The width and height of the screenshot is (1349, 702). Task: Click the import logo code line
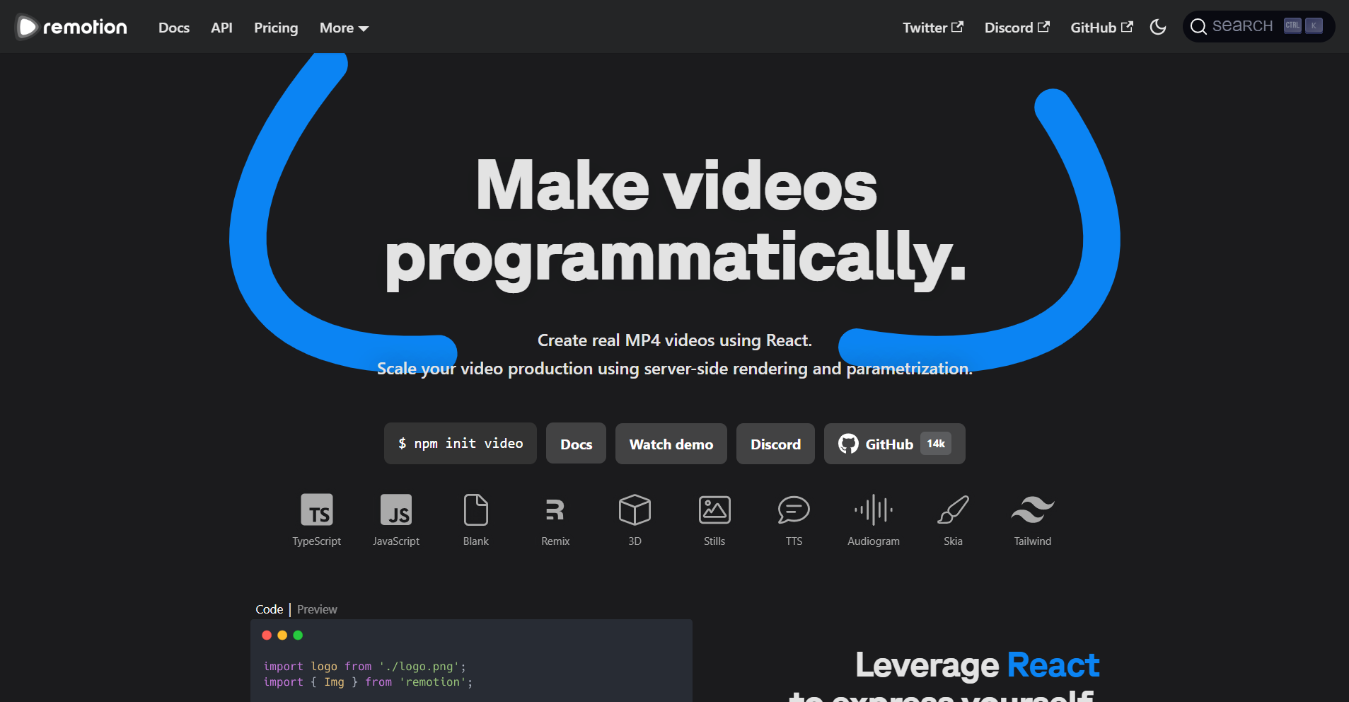click(x=364, y=667)
